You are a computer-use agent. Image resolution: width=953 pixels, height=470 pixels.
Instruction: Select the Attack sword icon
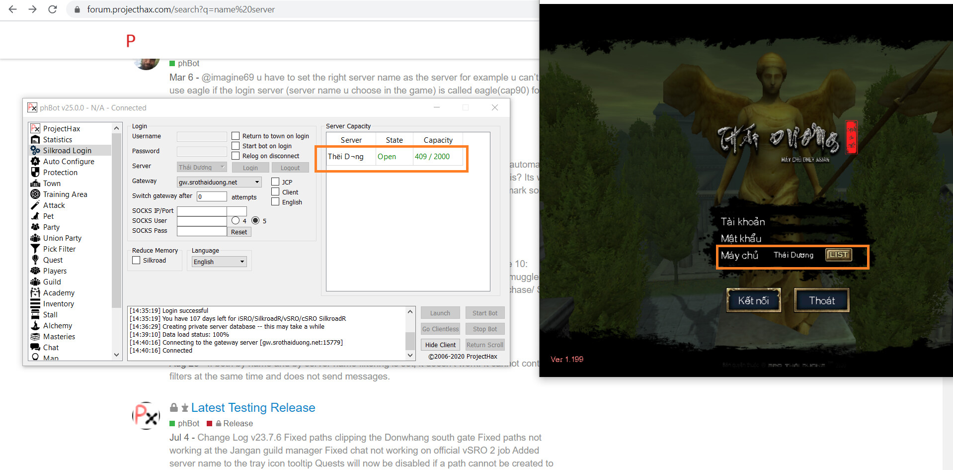[x=35, y=205]
